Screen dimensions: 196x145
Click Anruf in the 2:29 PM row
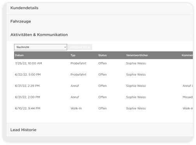(x=75, y=86)
